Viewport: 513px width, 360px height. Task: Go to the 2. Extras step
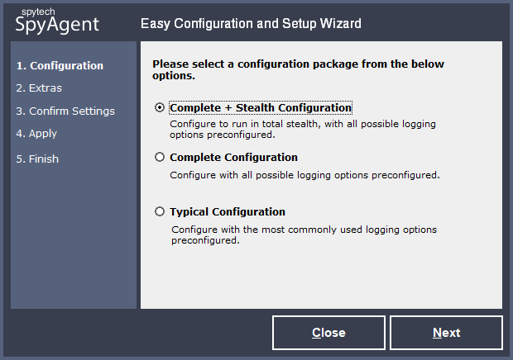tap(39, 88)
